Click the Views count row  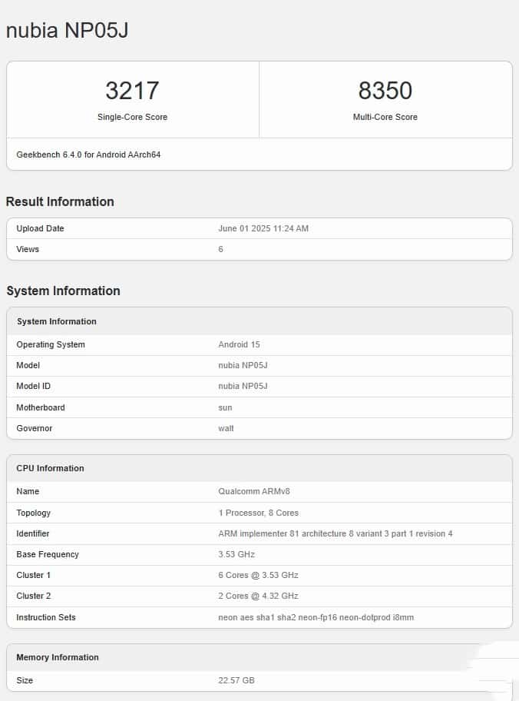[221, 249]
